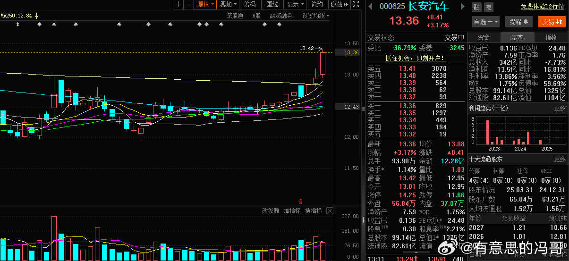Click 卖五 price 13.41
Viewport: 569px width, 261px height.
tap(407, 68)
